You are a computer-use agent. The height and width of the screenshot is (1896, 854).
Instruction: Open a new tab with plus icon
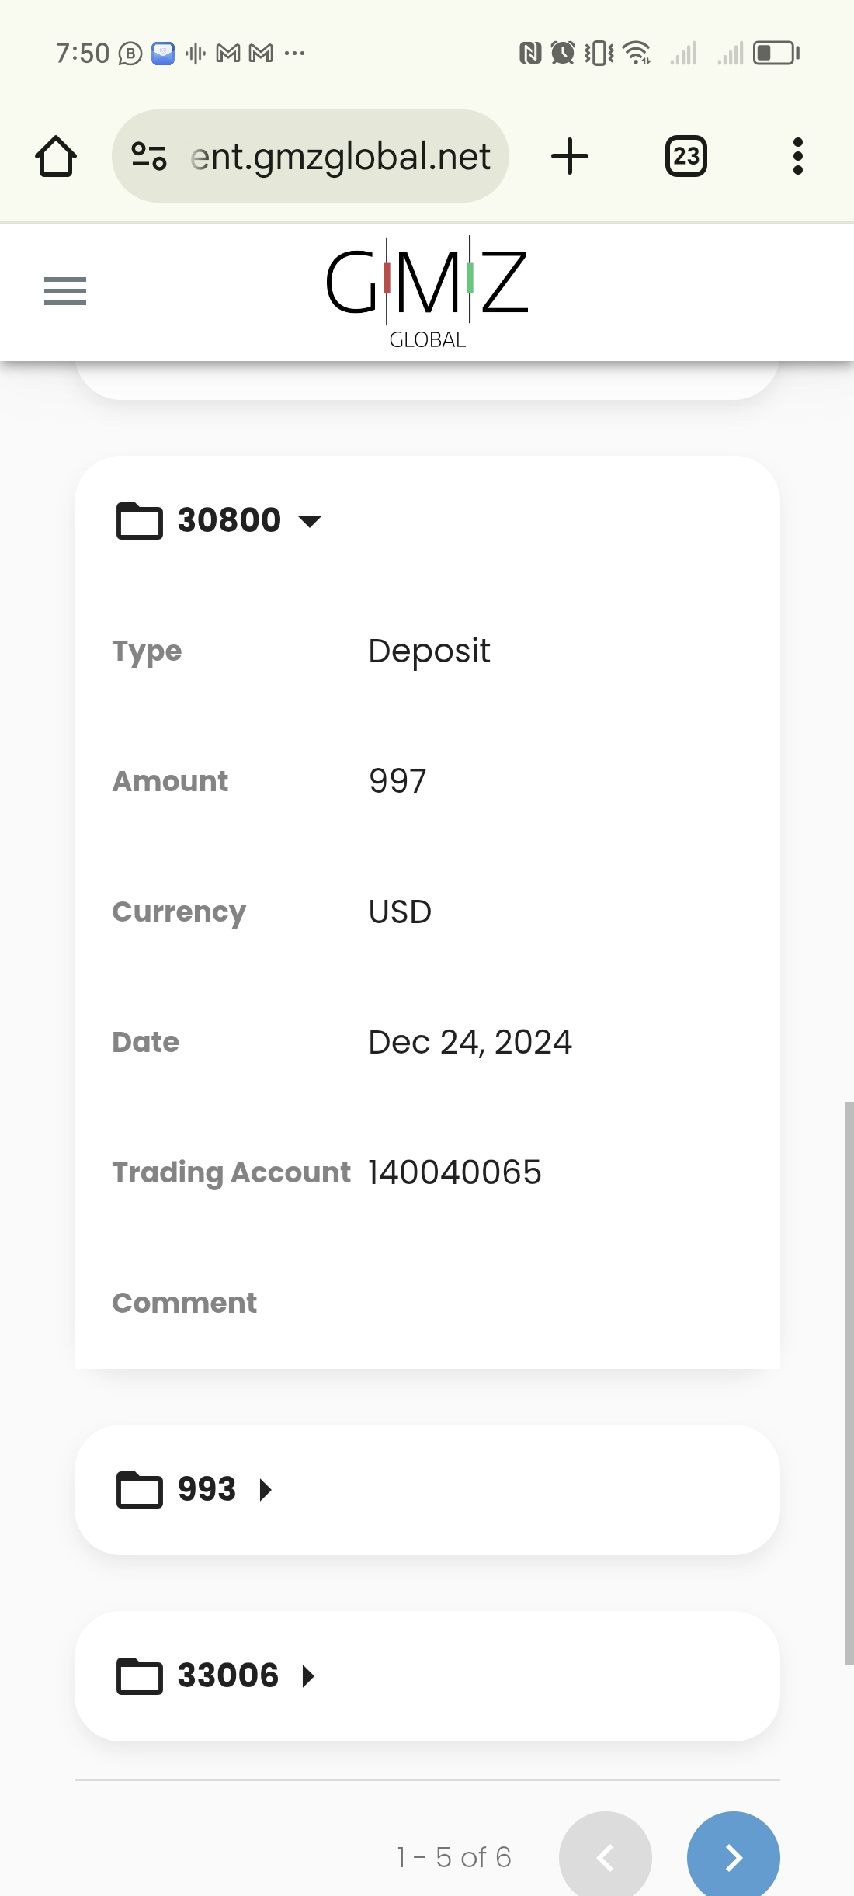(570, 157)
